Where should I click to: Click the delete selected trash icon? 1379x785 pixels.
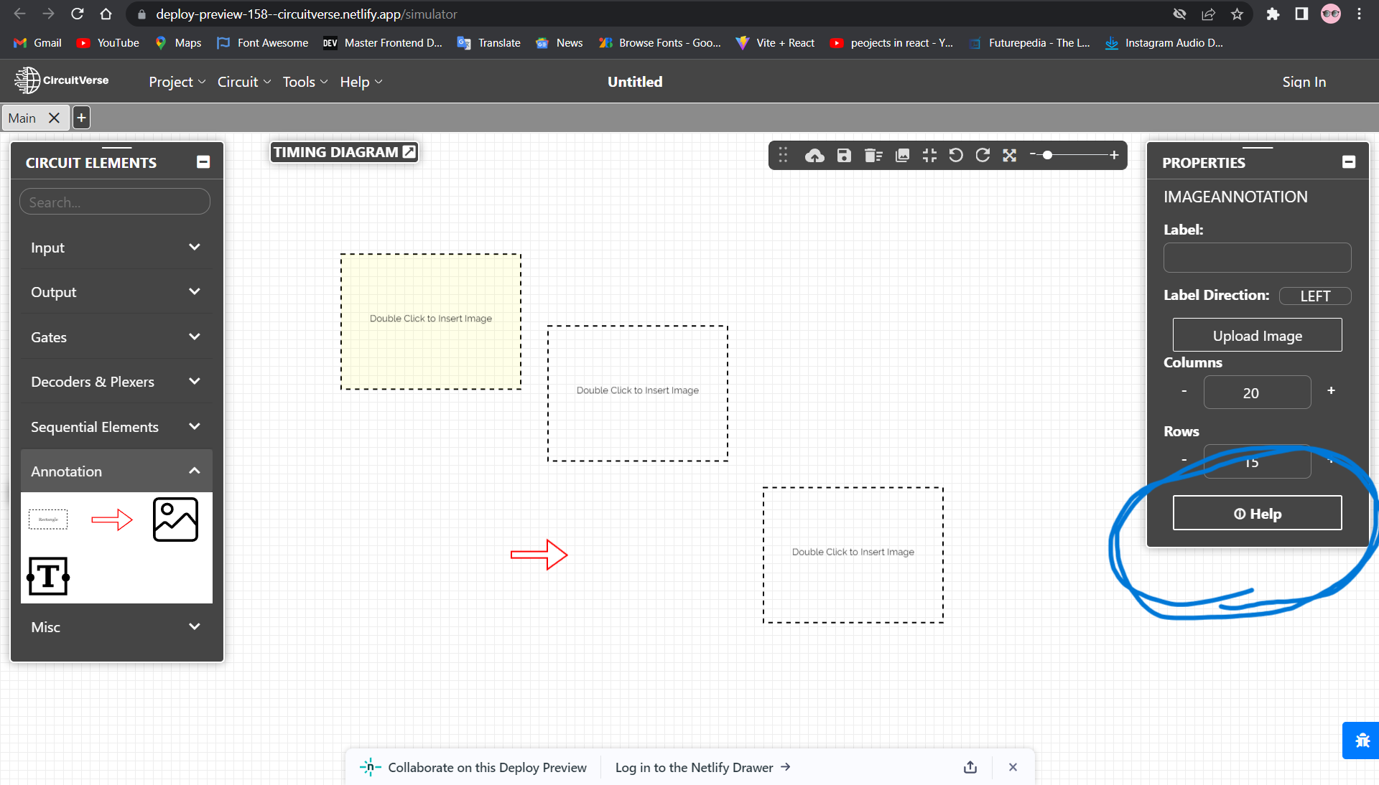(x=873, y=156)
